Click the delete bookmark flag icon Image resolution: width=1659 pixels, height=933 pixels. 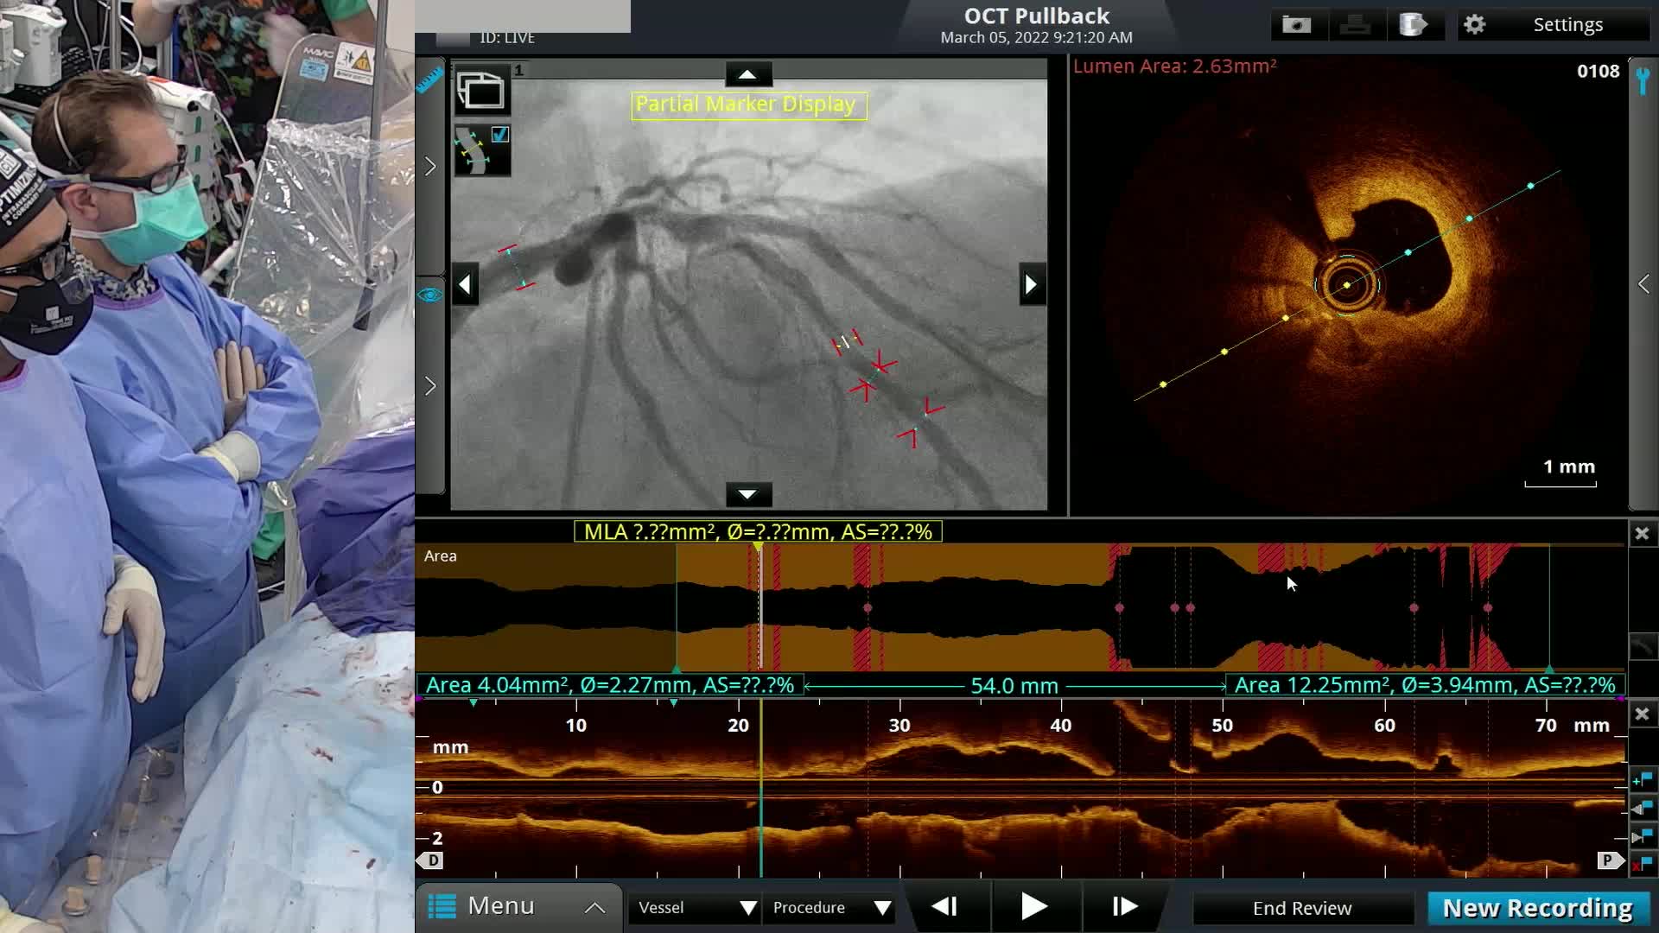click(1643, 863)
